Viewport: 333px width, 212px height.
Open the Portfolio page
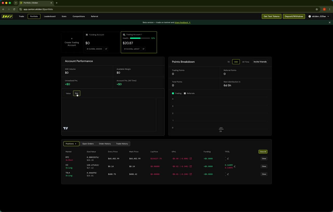34,16
